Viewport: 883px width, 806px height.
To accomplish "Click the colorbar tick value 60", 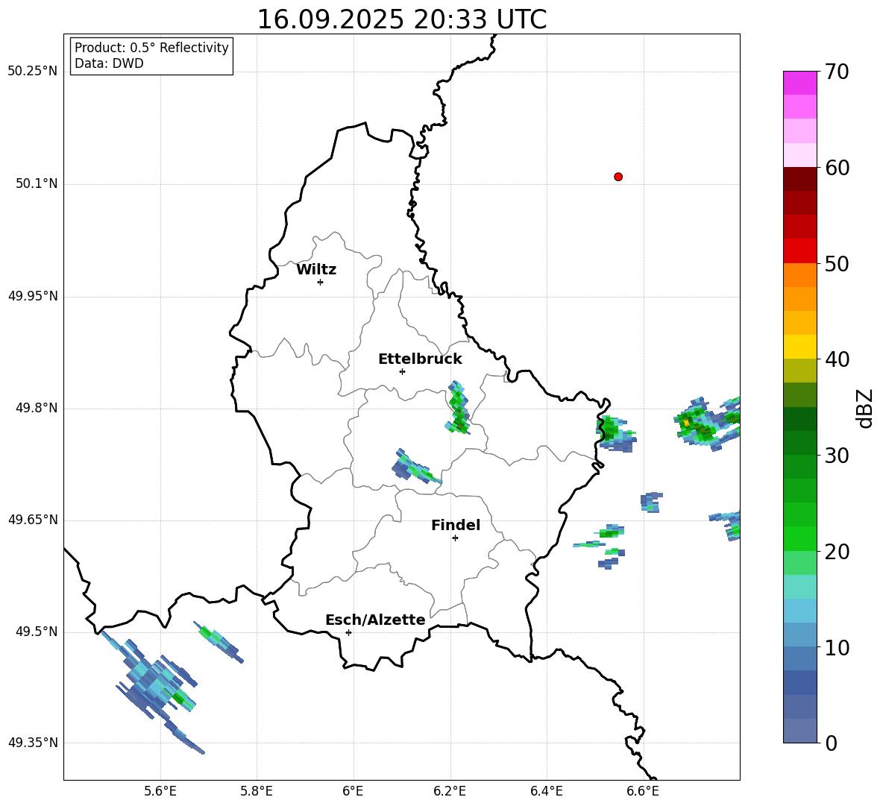I will click(x=837, y=168).
